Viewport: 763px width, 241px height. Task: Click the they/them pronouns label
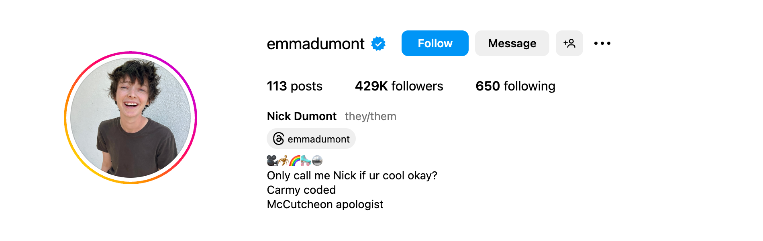[371, 116]
